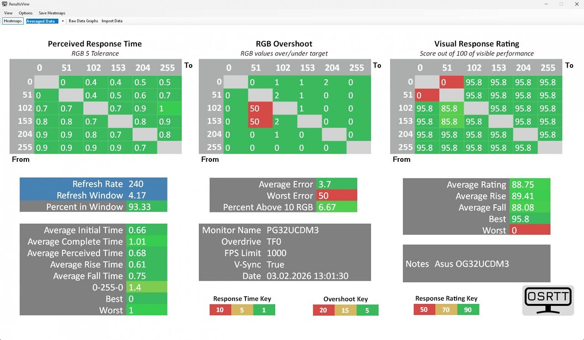Click the red Worst Error value 50

tap(336, 196)
